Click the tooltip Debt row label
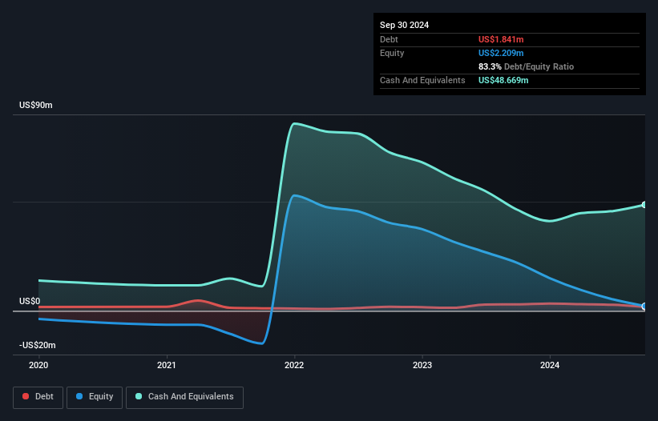Image resolution: width=658 pixels, height=421 pixels. 389,39
